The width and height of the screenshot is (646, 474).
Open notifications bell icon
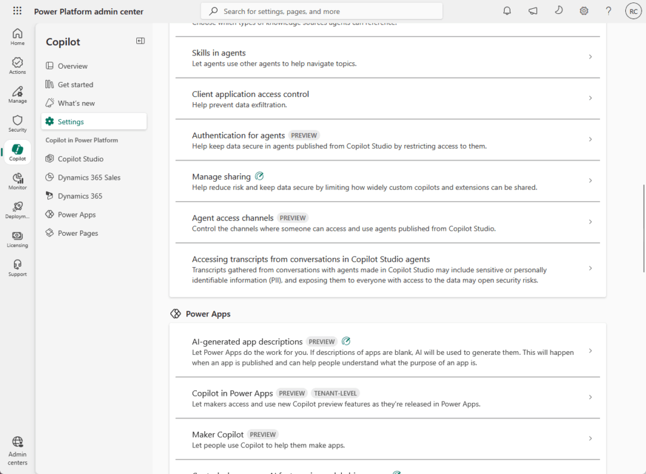(507, 11)
